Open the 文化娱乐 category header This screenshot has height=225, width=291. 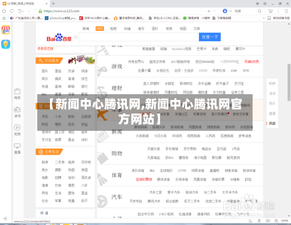(x=49, y=60)
